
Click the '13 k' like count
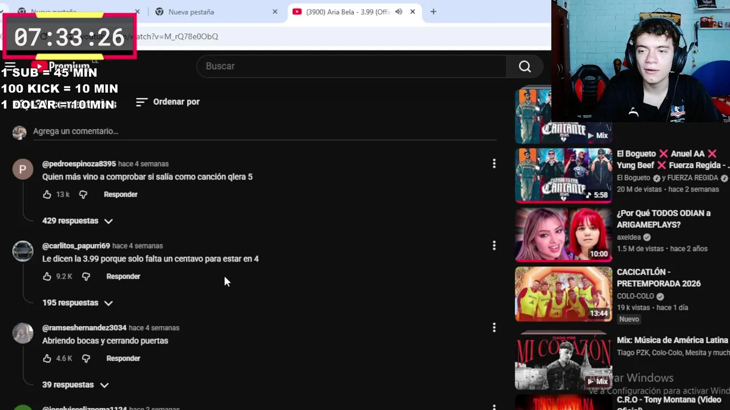63,195
